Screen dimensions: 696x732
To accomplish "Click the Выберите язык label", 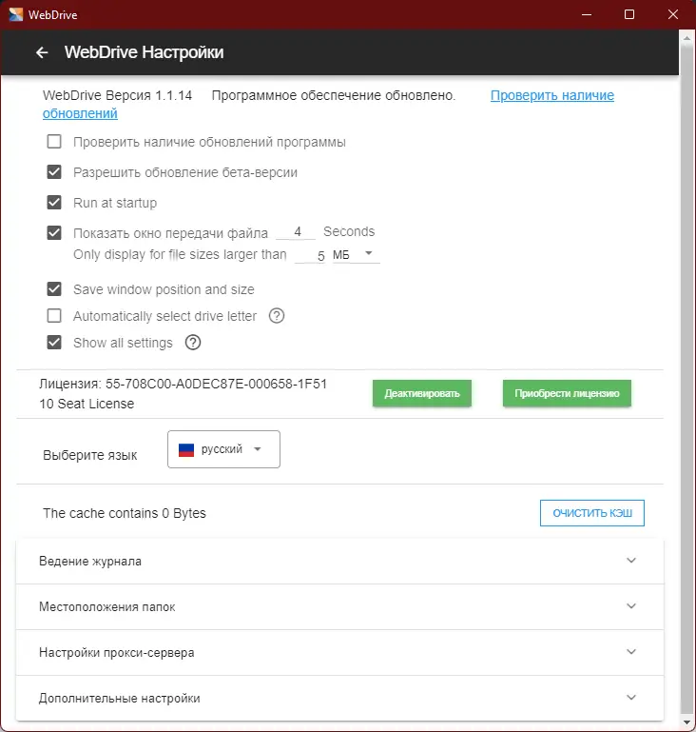I will [90, 455].
